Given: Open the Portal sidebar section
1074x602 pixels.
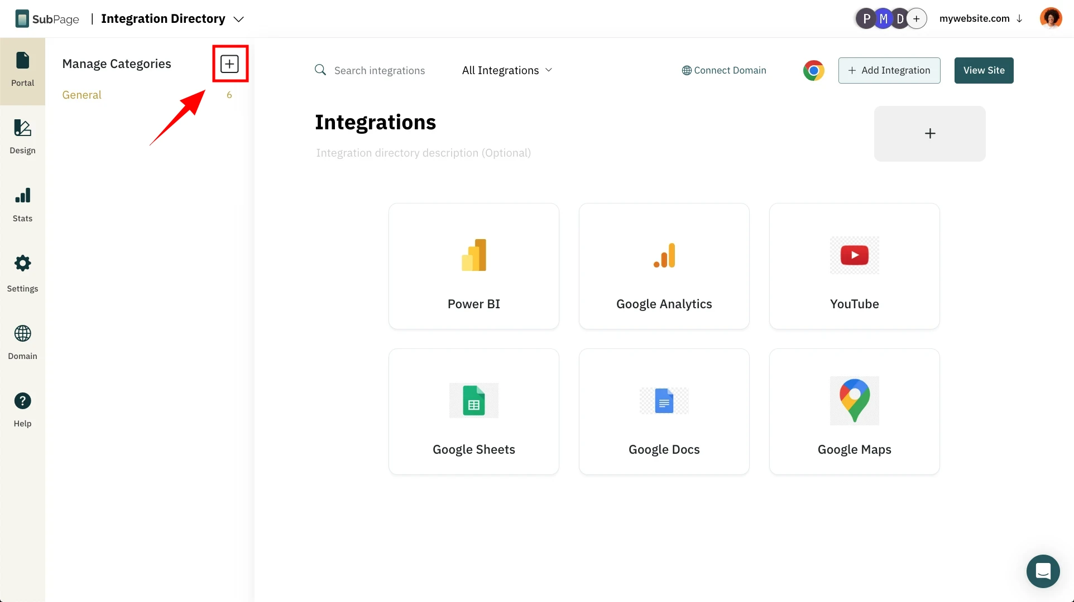Looking at the screenshot, I should (x=22, y=71).
